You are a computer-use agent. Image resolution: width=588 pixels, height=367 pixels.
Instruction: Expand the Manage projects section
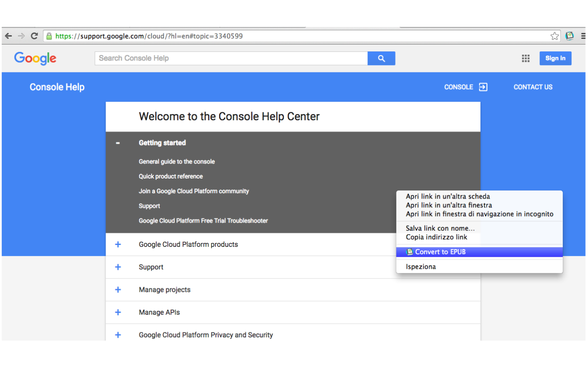118,290
